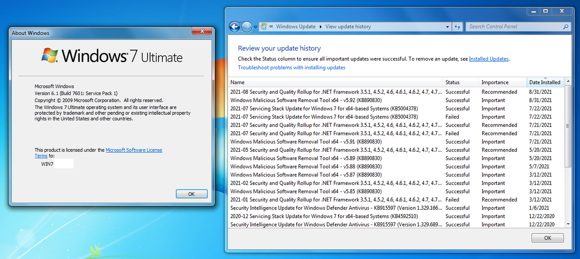Select Windows Update breadcrumb in address bar

(x=296, y=27)
